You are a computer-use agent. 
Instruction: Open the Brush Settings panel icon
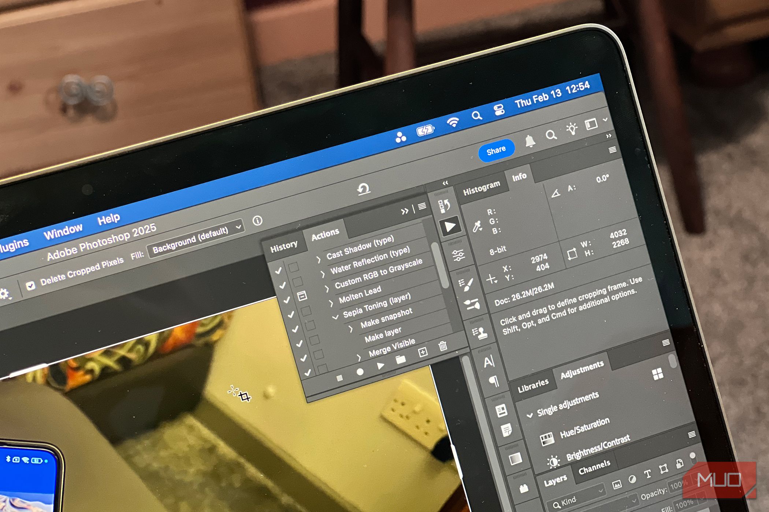466,284
